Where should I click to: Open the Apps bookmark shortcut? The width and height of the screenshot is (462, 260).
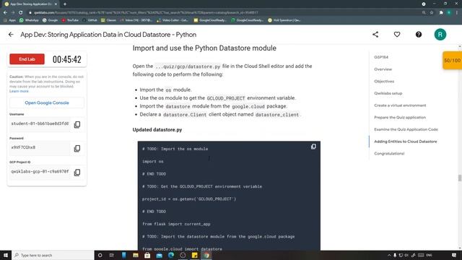coord(9,20)
